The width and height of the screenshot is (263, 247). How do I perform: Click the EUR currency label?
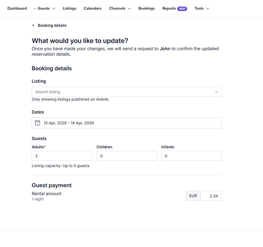click(x=193, y=196)
